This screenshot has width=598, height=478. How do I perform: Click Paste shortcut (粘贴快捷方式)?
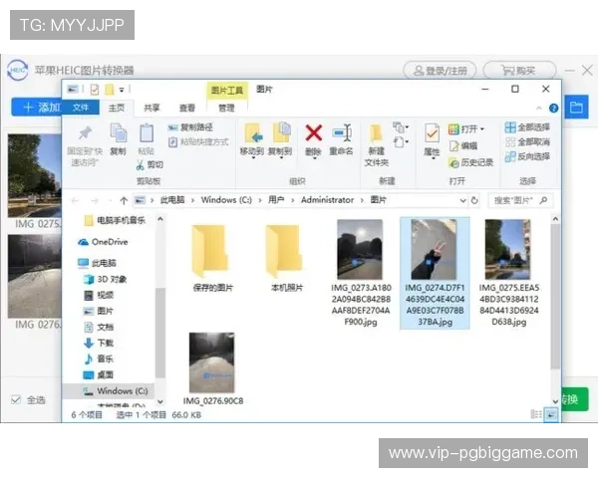pyautogui.click(x=198, y=142)
